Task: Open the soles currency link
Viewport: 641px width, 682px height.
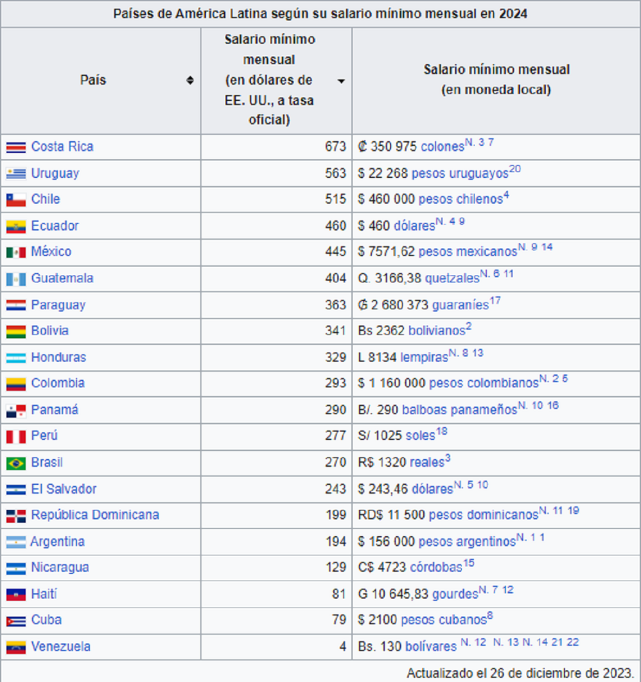Action: coord(420,435)
